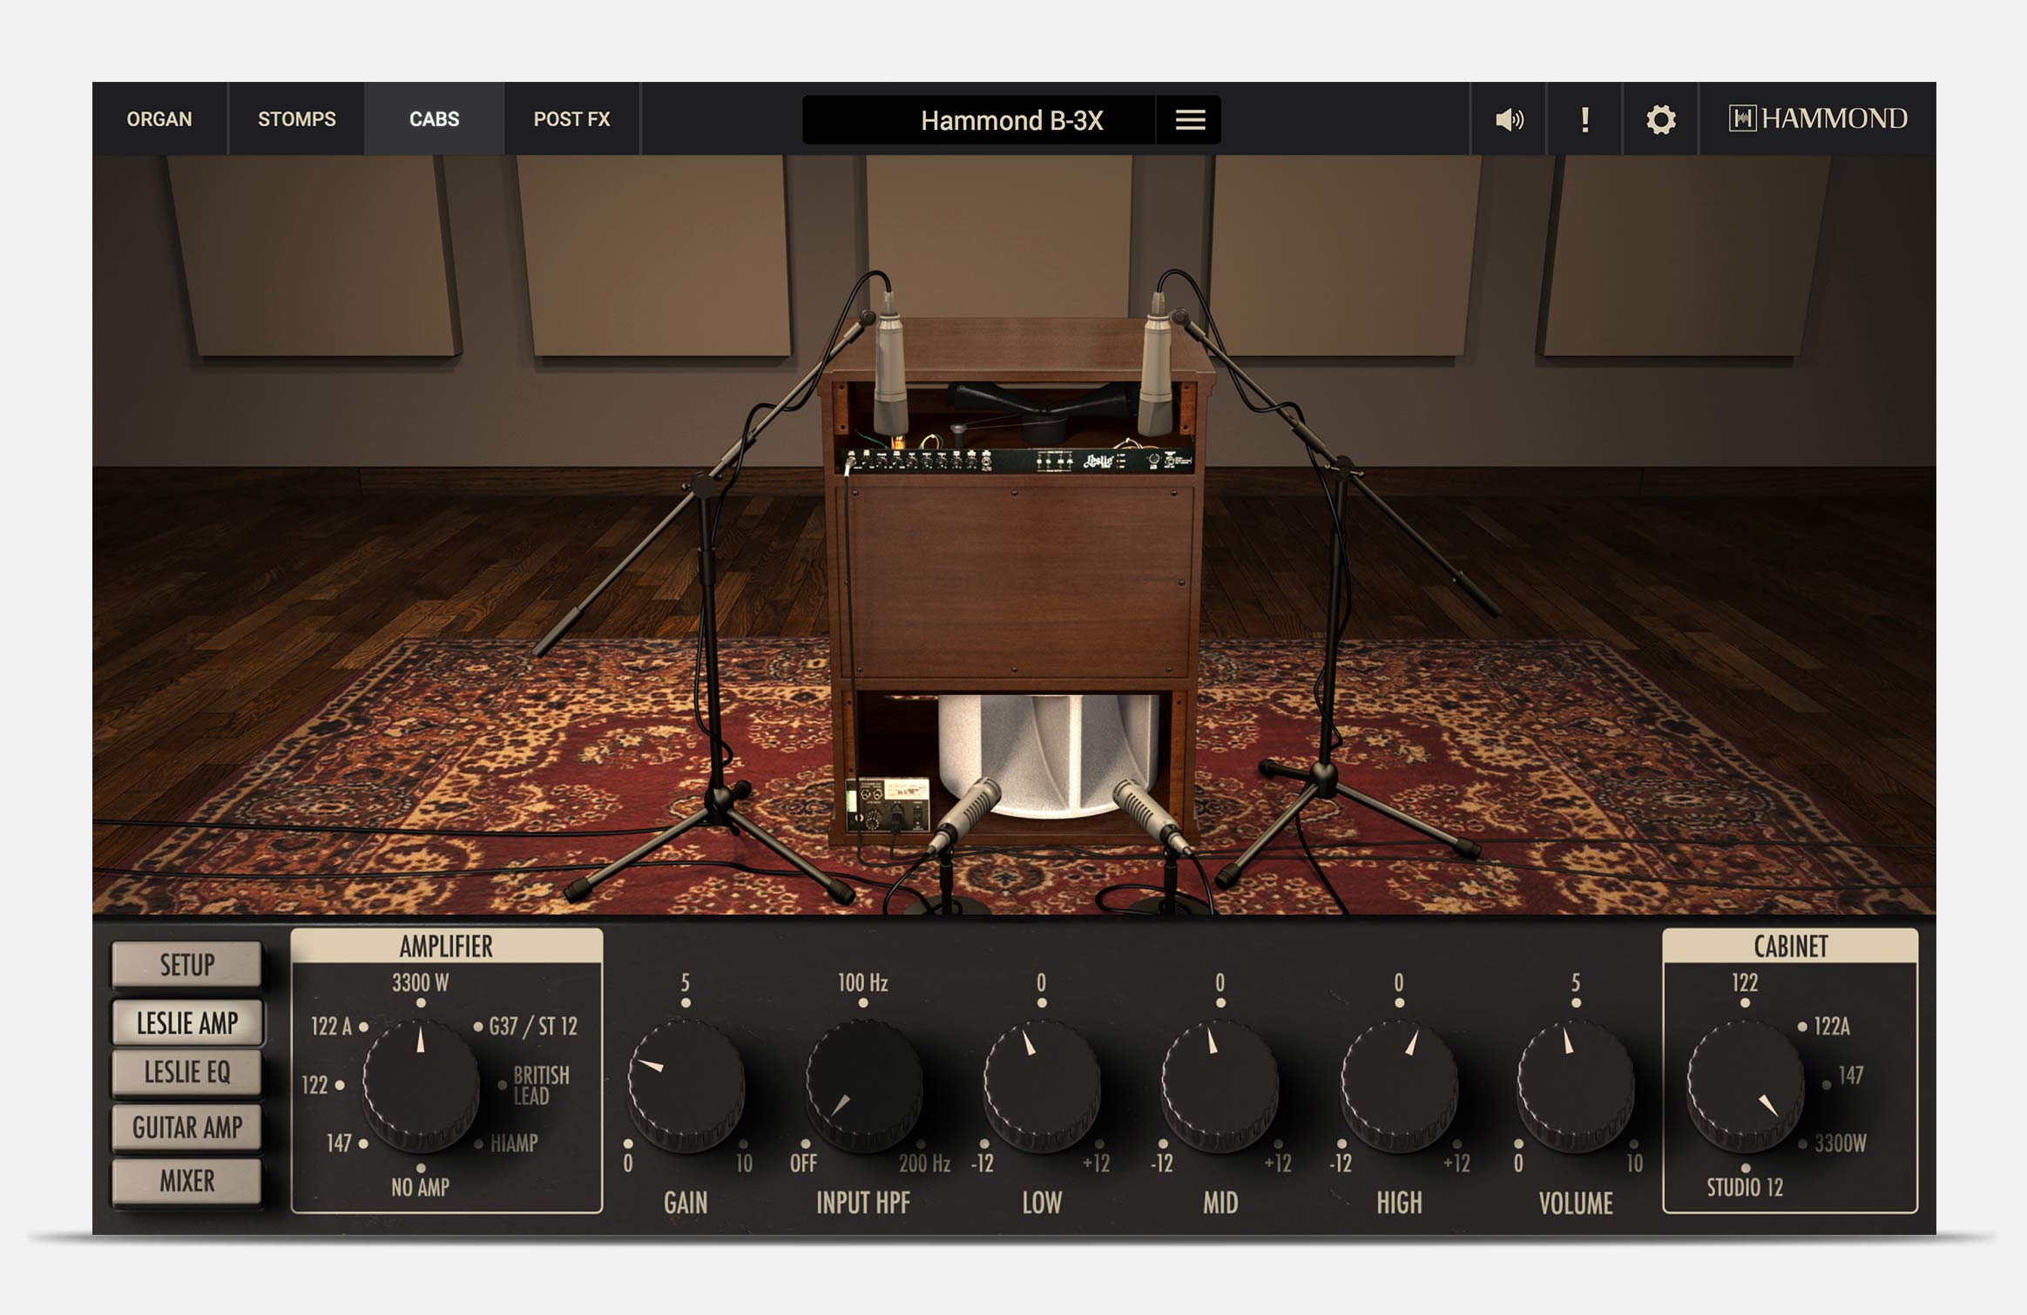Open the POST FX tab
The height and width of the screenshot is (1315, 2027).
[x=572, y=119]
